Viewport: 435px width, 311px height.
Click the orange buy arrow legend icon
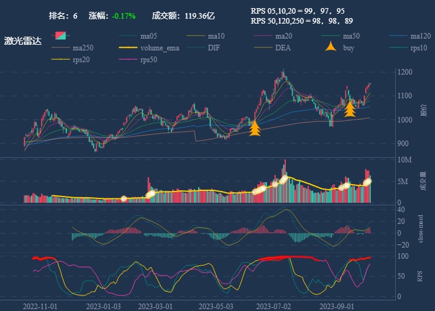[x=331, y=47]
